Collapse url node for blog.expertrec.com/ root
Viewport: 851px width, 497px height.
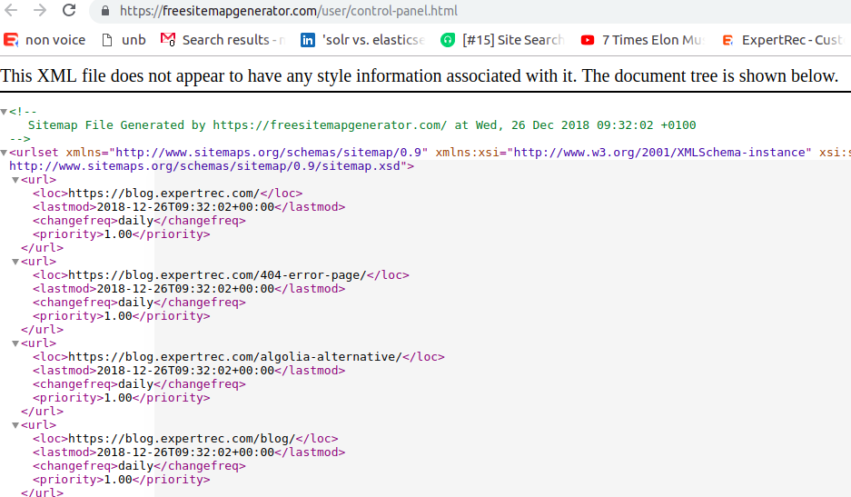point(15,180)
